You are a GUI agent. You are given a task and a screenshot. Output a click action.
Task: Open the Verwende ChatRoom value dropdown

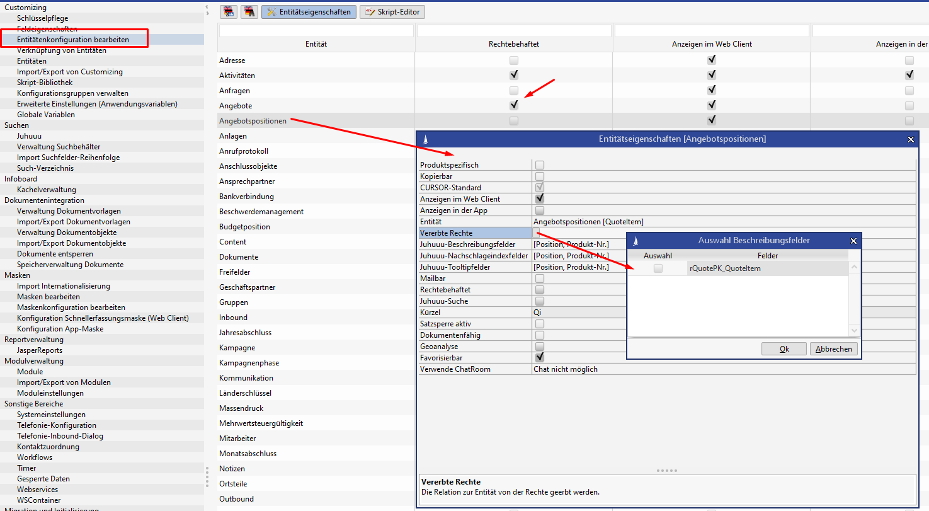[x=723, y=369]
